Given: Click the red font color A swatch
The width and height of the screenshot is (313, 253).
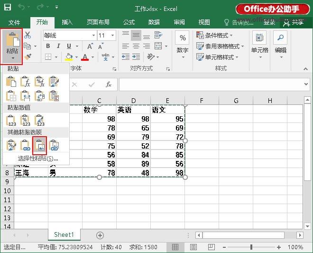Looking at the screenshot, I should click(x=85, y=57).
